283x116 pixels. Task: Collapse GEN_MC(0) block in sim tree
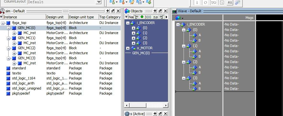9,28
